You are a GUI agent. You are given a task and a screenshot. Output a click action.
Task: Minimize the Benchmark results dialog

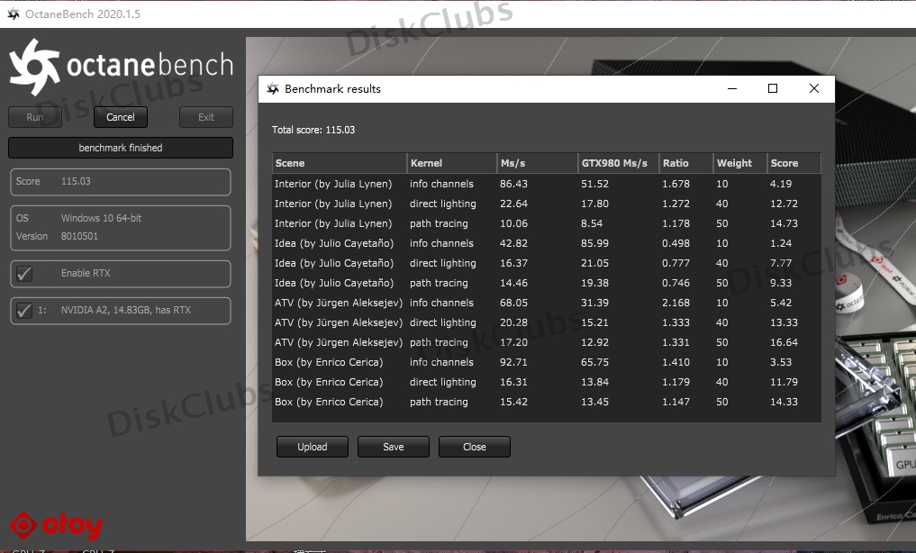click(730, 89)
